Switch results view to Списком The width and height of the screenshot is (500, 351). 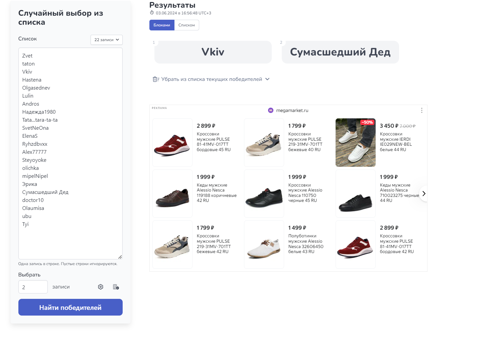coord(186,25)
